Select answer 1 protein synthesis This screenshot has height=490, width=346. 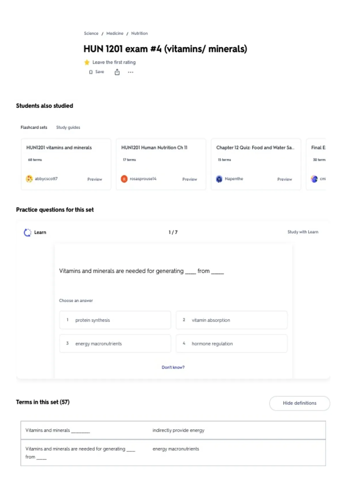pos(115,320)
